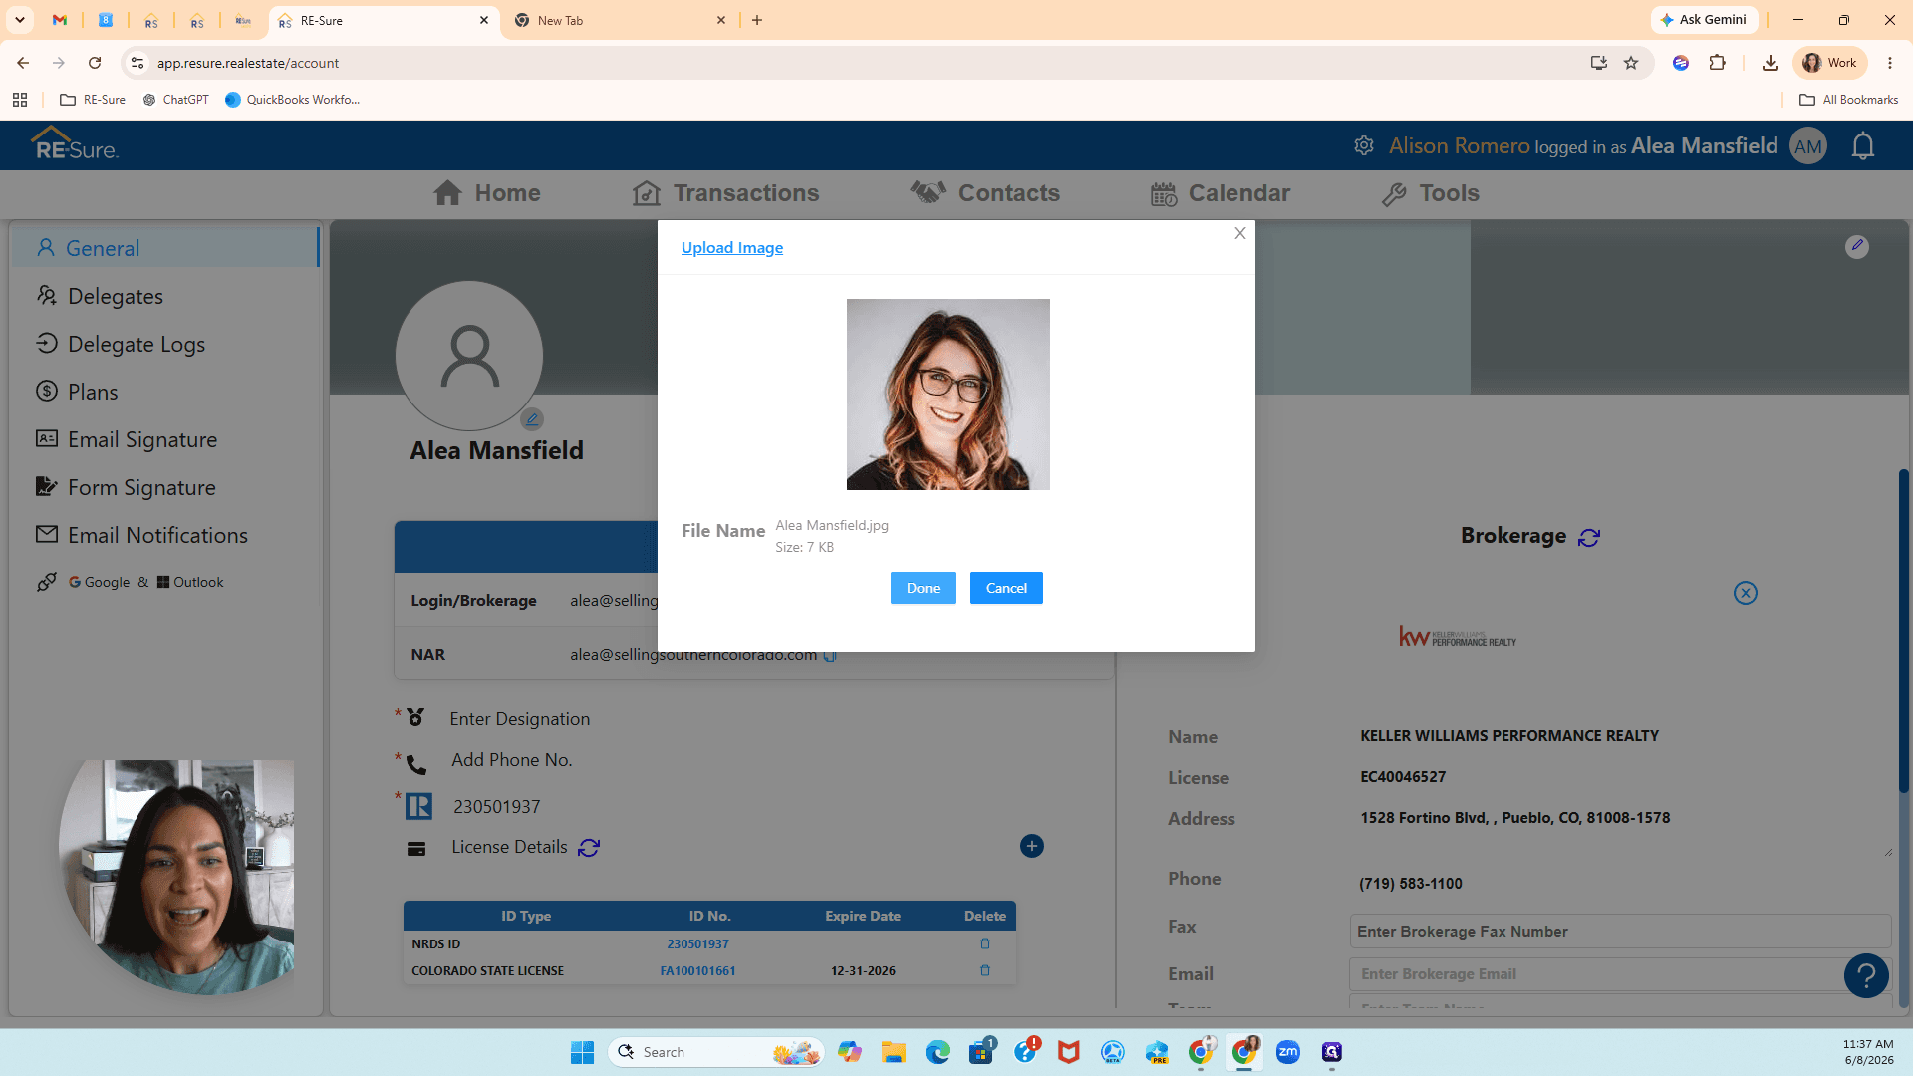
Task: Click the Enter Brokerage Email field
Action: tap(1620, 974)
